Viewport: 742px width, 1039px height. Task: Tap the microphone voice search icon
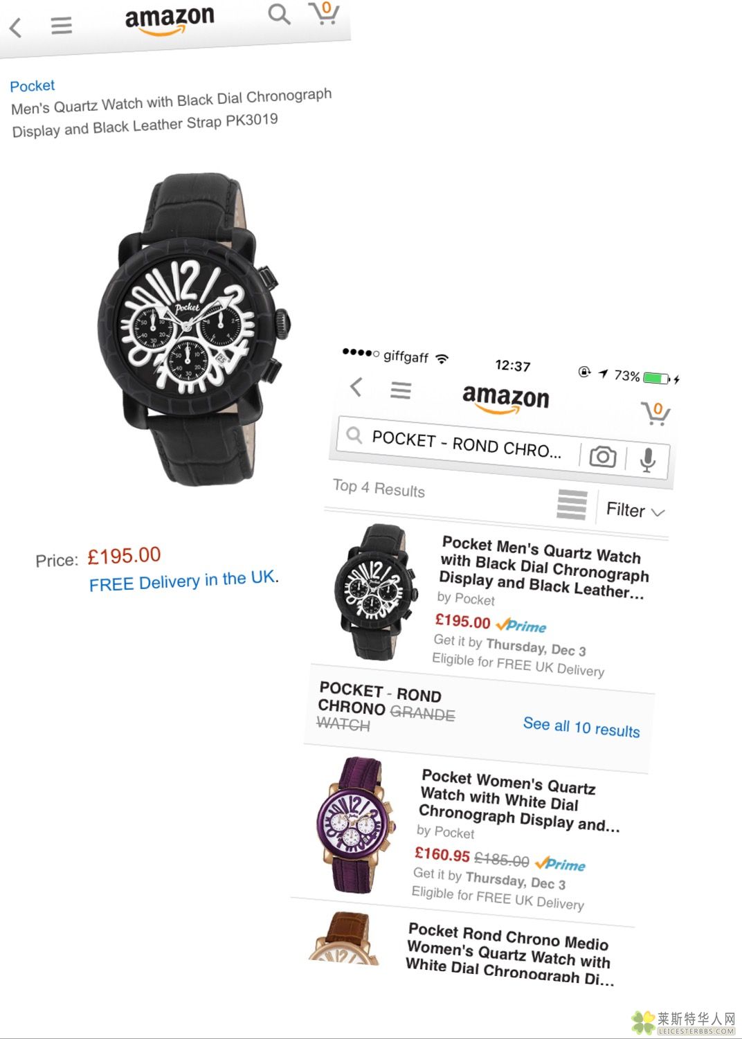(x=648, y=460)
